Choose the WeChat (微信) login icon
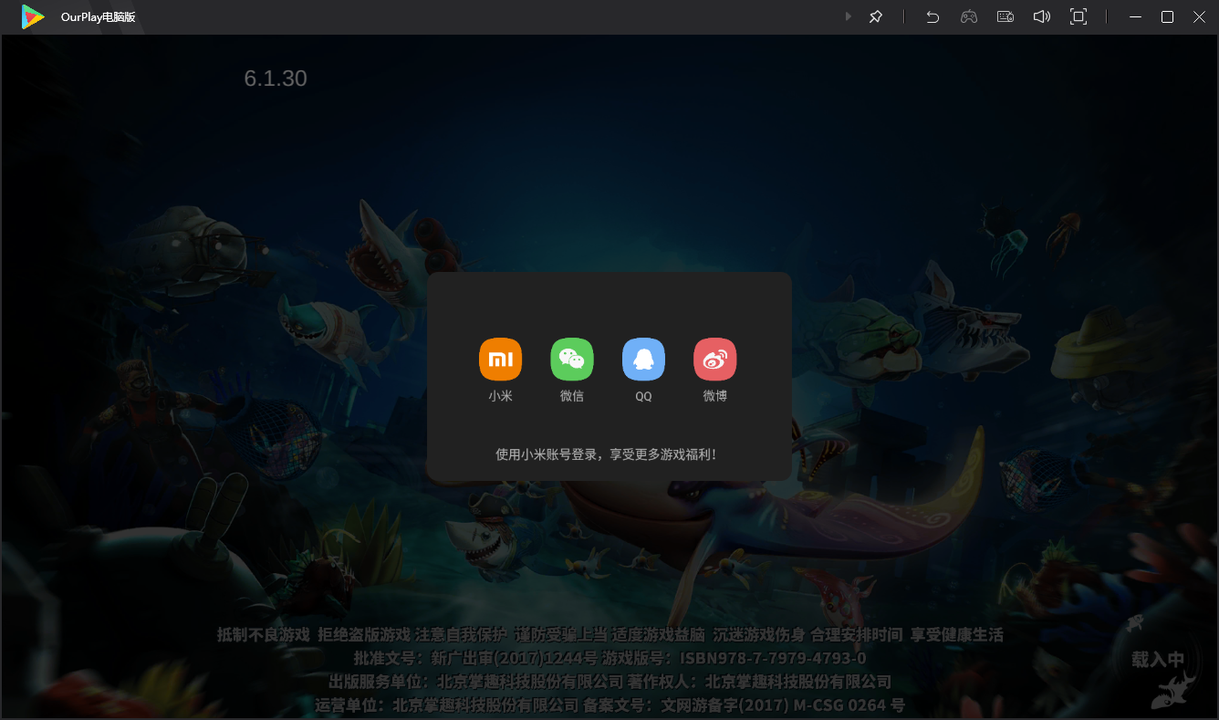Image resolution: width=1219 pixels, height=720 pixels. pos(572,359)
